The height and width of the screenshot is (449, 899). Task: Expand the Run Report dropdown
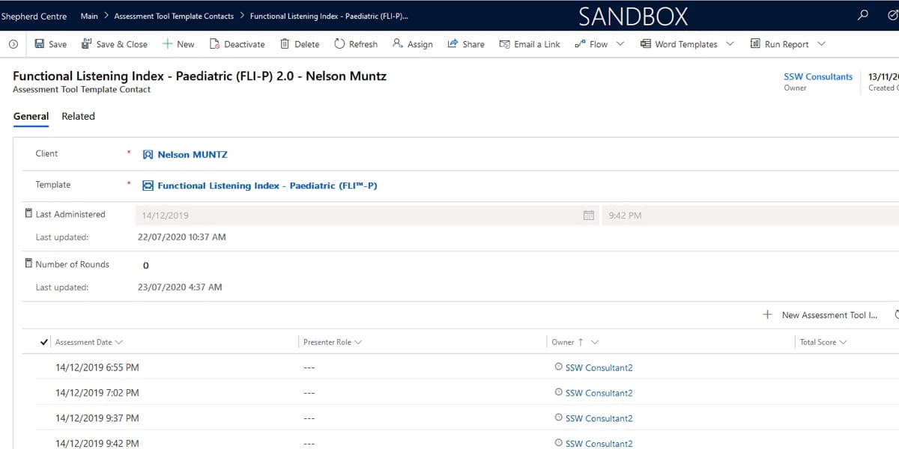click(x=821, y=44)
